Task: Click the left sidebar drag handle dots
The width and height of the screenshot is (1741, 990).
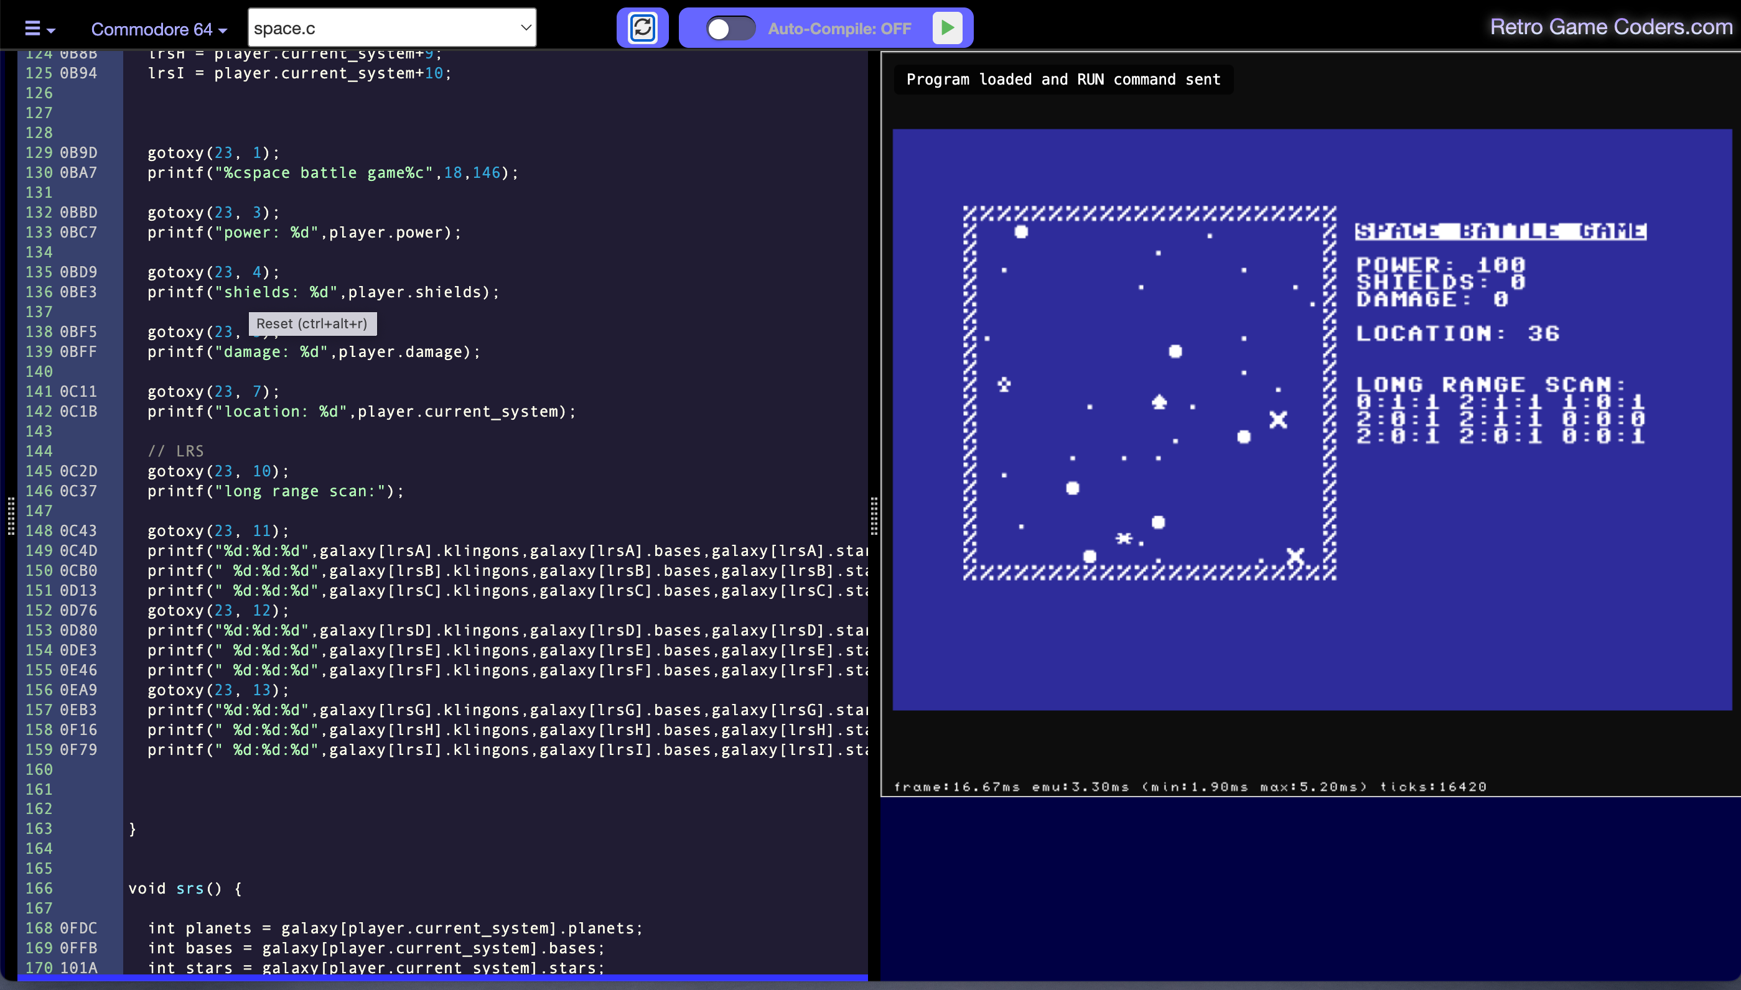Action: [x=11, y=516]
